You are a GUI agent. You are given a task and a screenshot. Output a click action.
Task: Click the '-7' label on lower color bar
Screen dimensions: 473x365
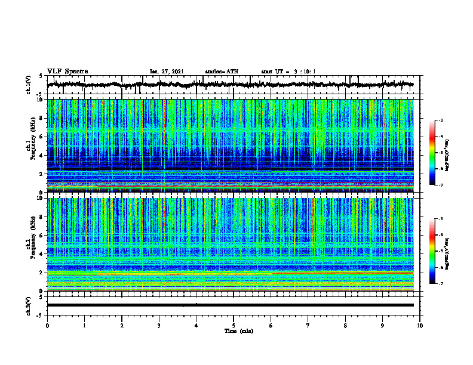440,284
